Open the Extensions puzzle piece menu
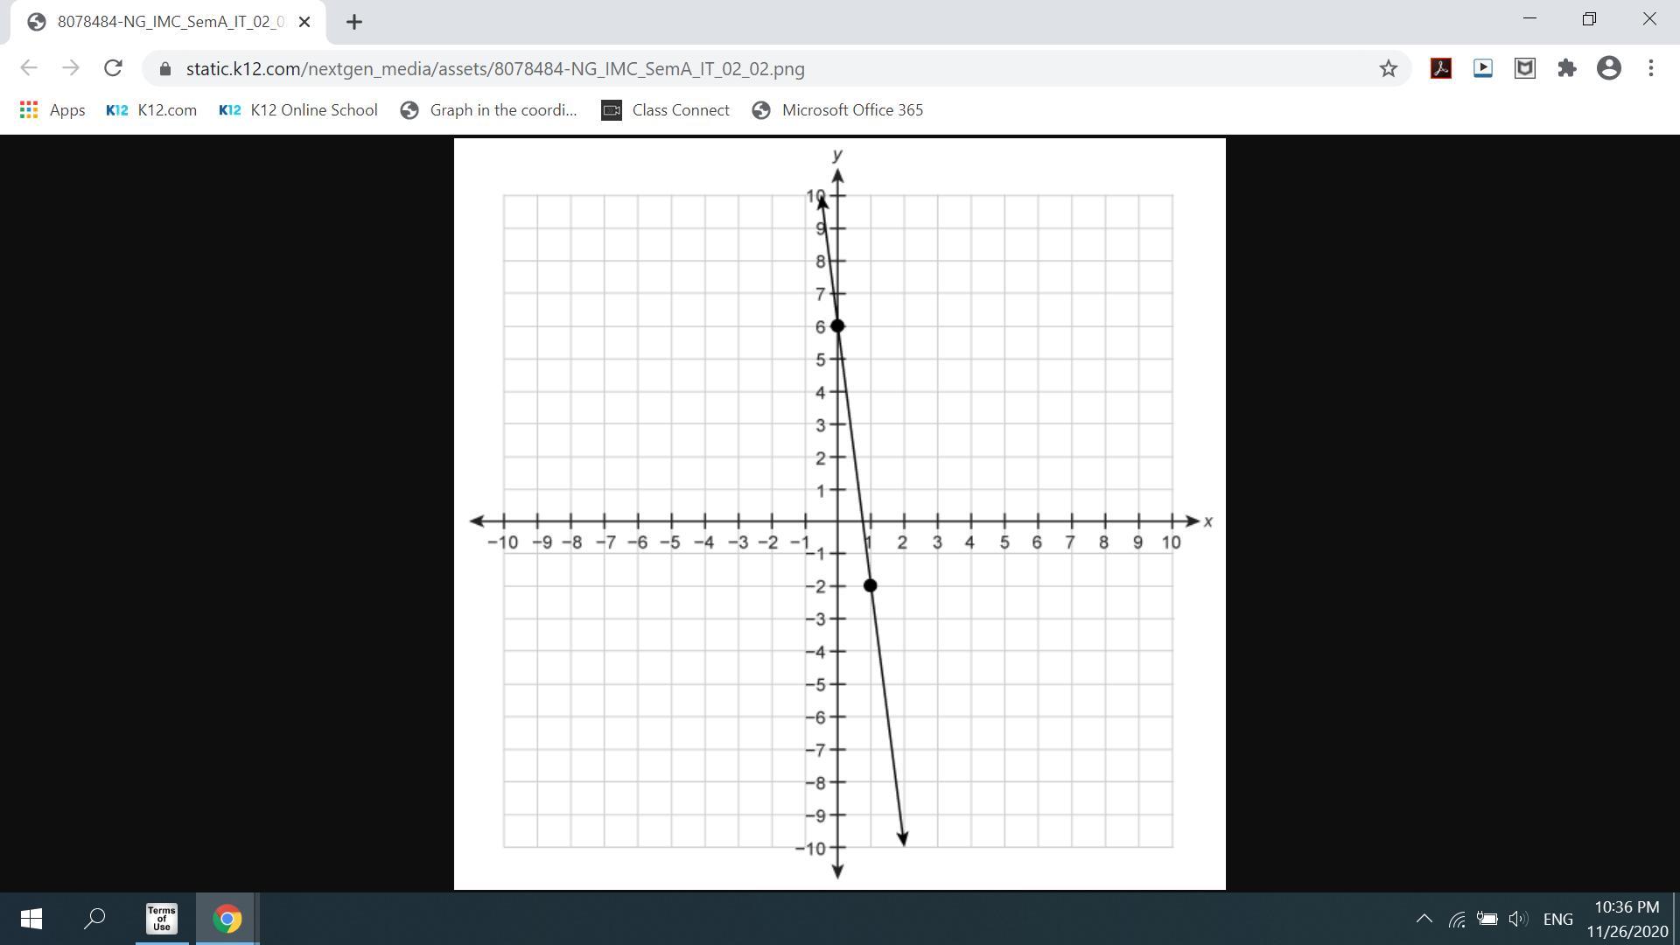The width and height of the screenshot is (1680, 945). (x=1566, y=68)
